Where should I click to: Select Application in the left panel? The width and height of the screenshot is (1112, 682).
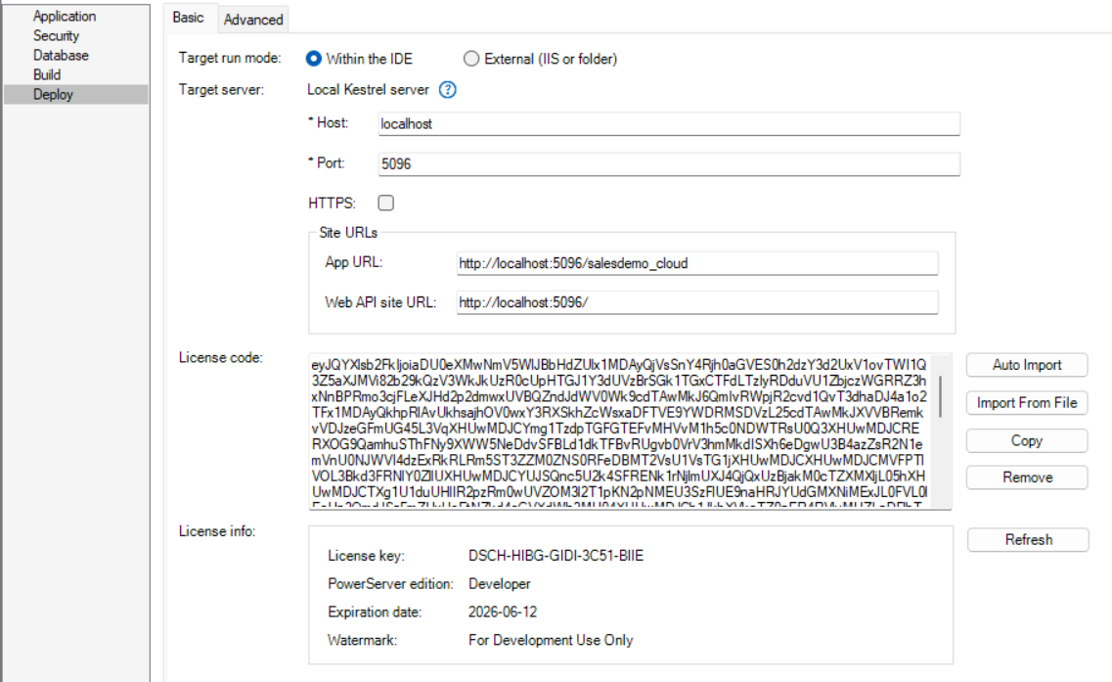tap(65, 17)
